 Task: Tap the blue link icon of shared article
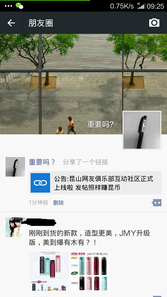tap(40, 183)
